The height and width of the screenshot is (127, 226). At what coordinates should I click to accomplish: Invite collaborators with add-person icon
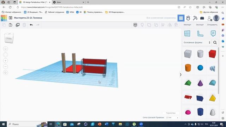point(209,18)
